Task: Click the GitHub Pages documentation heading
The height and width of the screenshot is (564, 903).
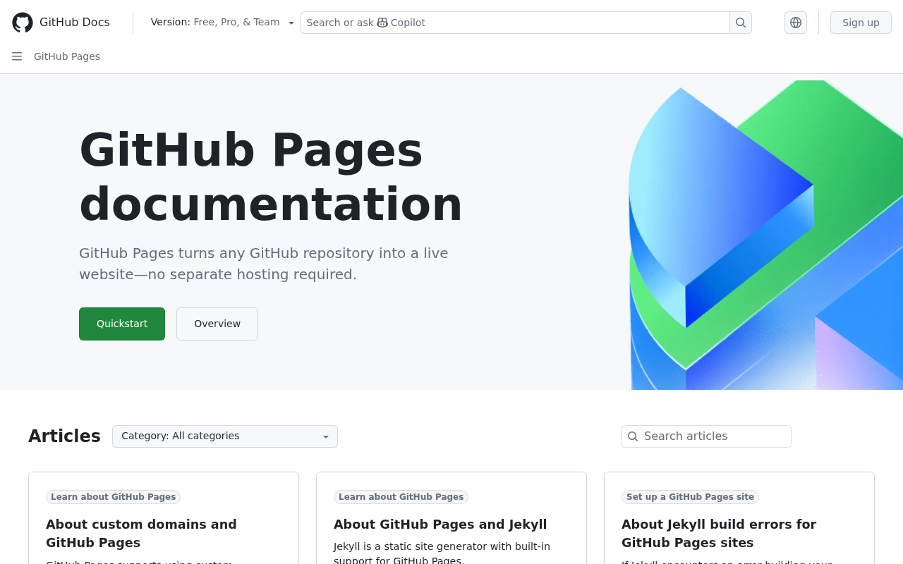Action: (271, 177)
